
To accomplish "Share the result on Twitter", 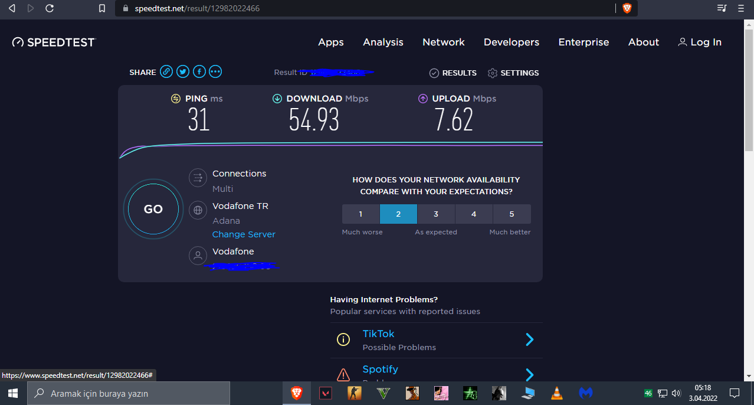I will coord(183,72).
